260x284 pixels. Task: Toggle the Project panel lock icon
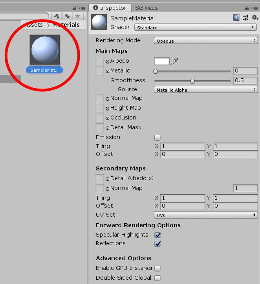click(x=74, y=8)
